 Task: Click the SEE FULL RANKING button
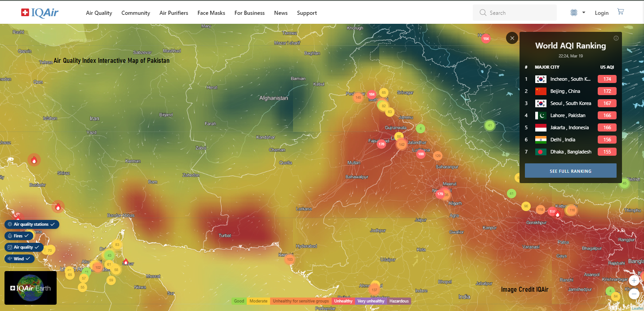point(571,171)
